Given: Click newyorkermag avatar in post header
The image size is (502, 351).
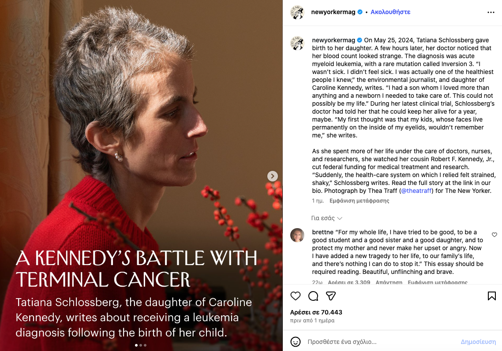Looking at the screenshot, I should tap(297, 12).
